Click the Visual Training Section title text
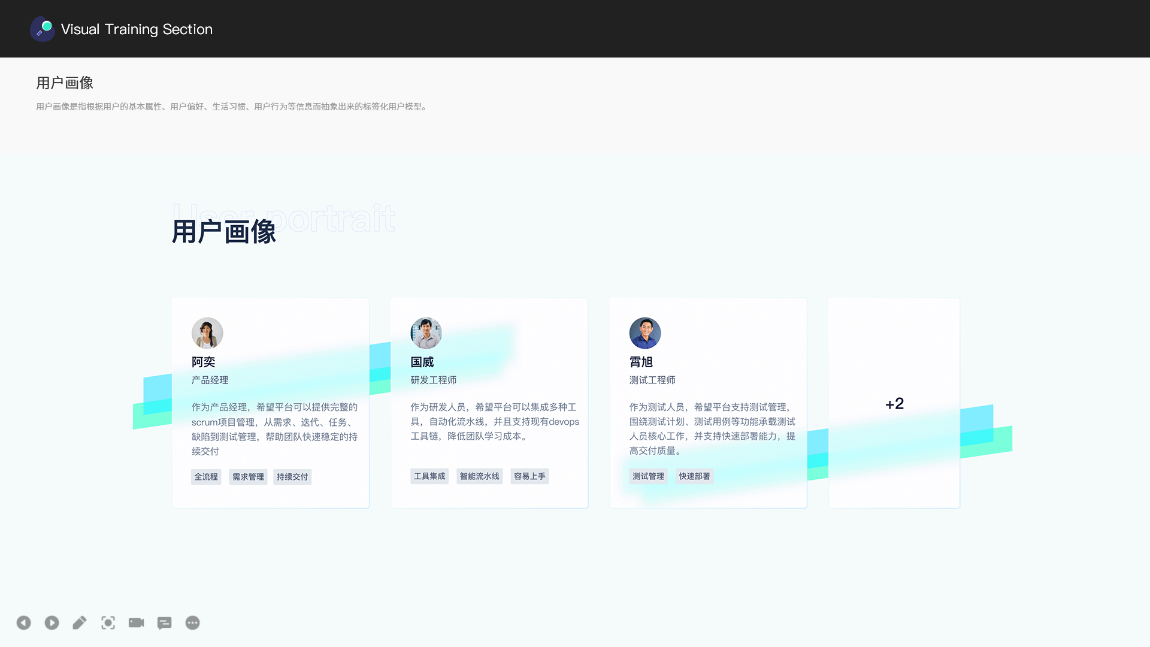This screenshot has height=647, width=1150. [137, 29]
